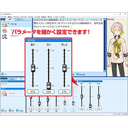Open the フレーズ menu
The image size is (128, 128).
tap(37, 17)
